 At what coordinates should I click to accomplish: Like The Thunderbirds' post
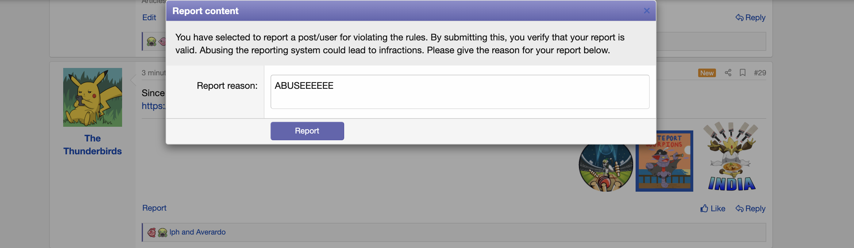click(713, 209)
